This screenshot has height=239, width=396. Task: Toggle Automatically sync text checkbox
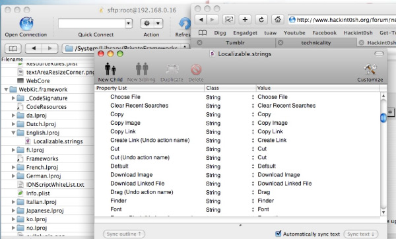(x=279, y=234)
